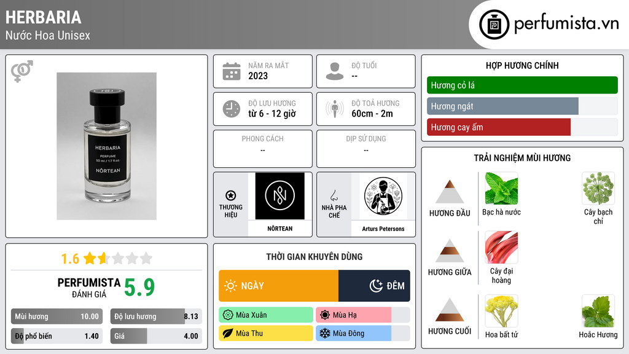The width and height of the screenshot is (629, 354).
Task: Click the snowflake icon for Mùa Đông
Action: coord(325,333)
